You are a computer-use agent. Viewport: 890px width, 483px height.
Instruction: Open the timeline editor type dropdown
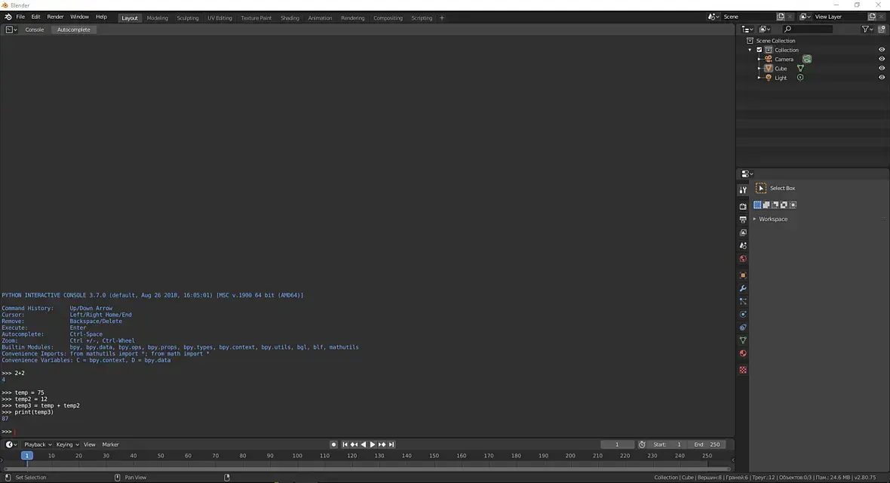(x=11, y=445)
